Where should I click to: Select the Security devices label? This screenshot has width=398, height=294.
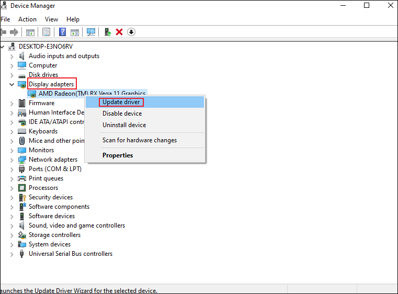pyautogui.click(x=51, y=197)
